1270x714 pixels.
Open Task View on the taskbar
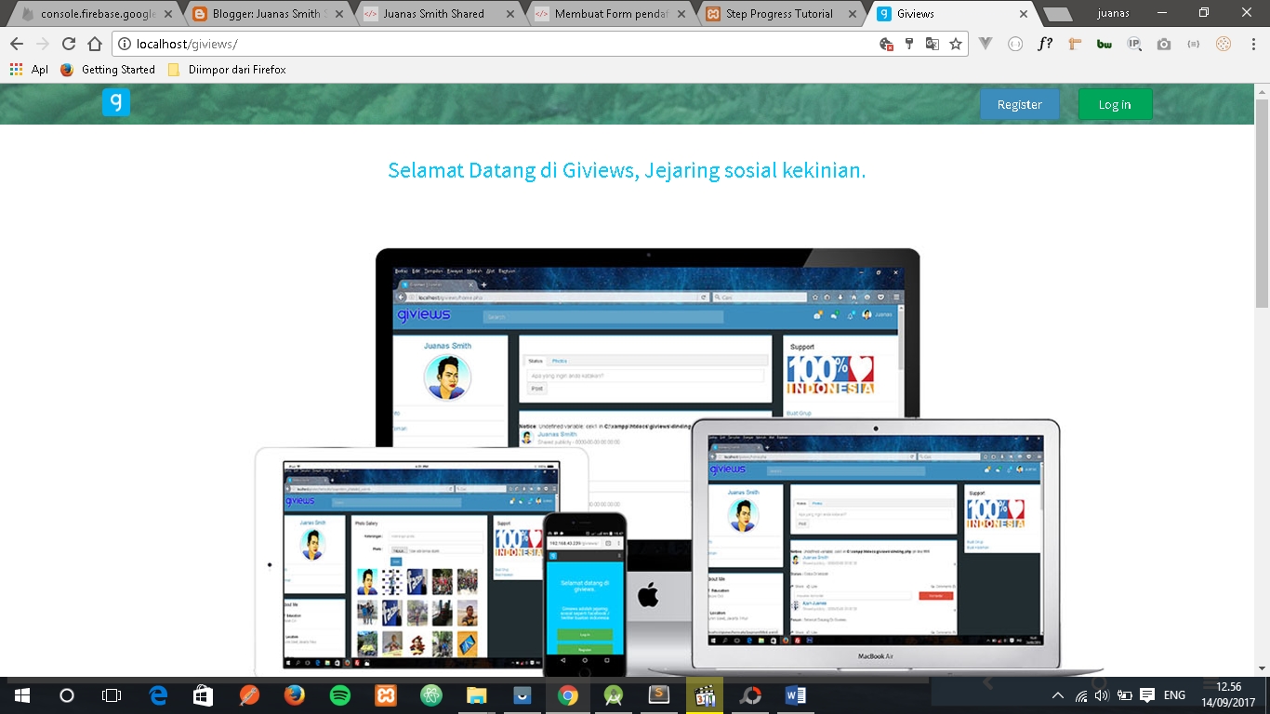click(112, 695)
